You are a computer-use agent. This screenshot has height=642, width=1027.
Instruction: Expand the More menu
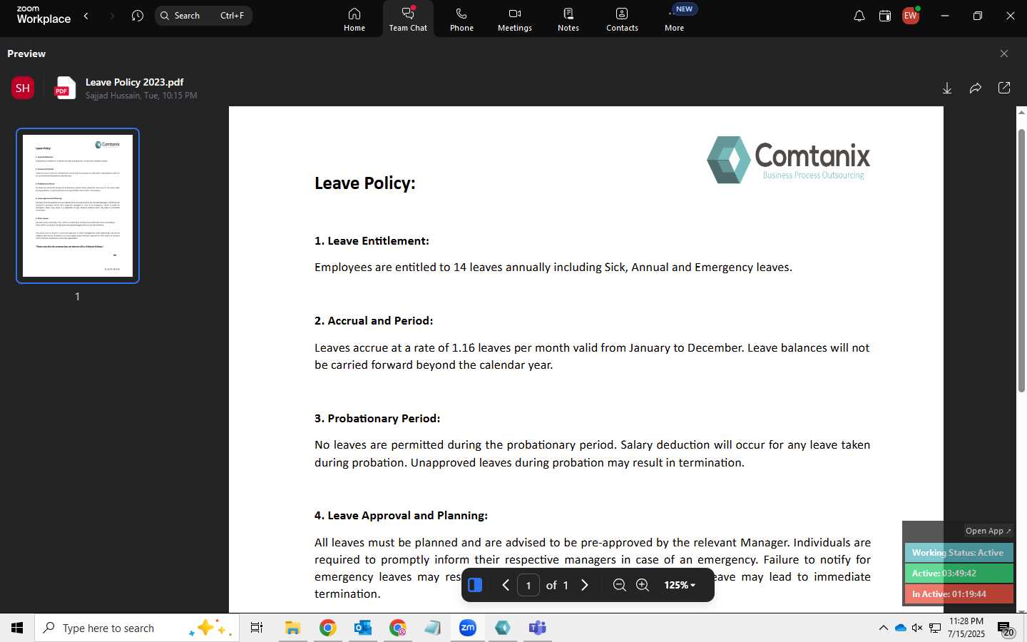tap(675, 19)
